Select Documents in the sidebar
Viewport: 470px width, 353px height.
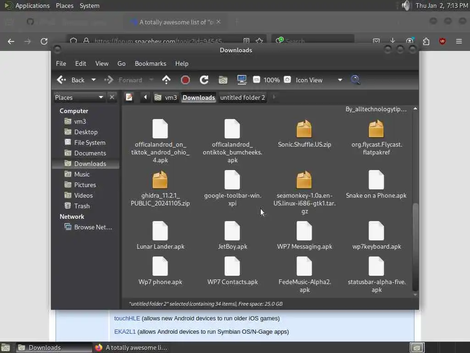coord(86,153)
